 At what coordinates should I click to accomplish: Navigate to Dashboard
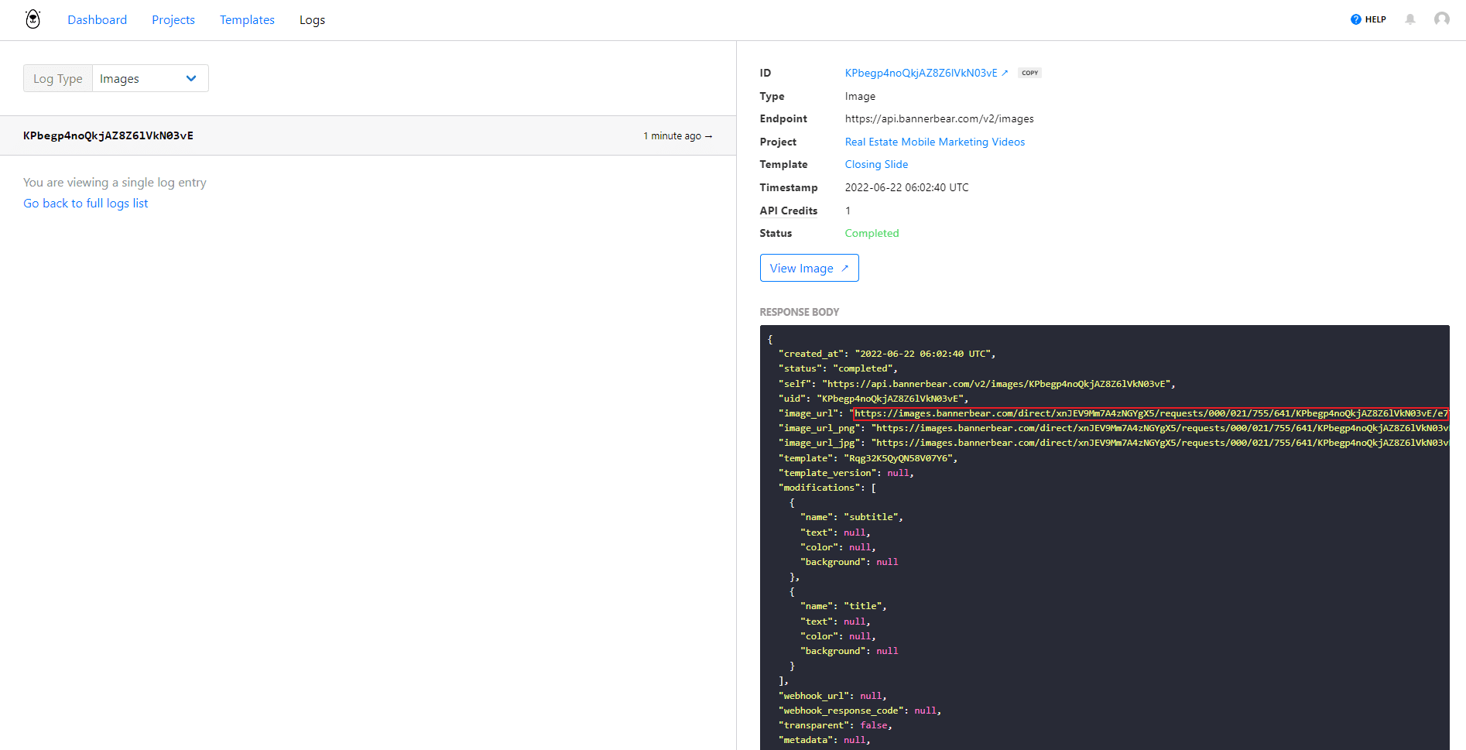point(98,19)
